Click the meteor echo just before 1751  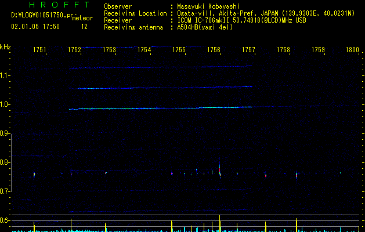(34, 175)
